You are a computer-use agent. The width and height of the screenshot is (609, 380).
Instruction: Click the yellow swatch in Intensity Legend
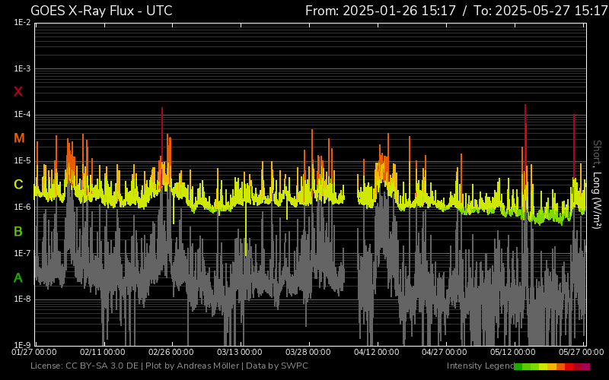[544, 366]
